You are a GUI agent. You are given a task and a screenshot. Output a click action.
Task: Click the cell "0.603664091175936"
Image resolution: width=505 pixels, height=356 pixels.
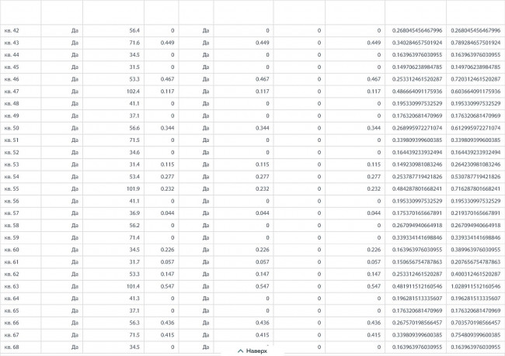pos(475,92)
